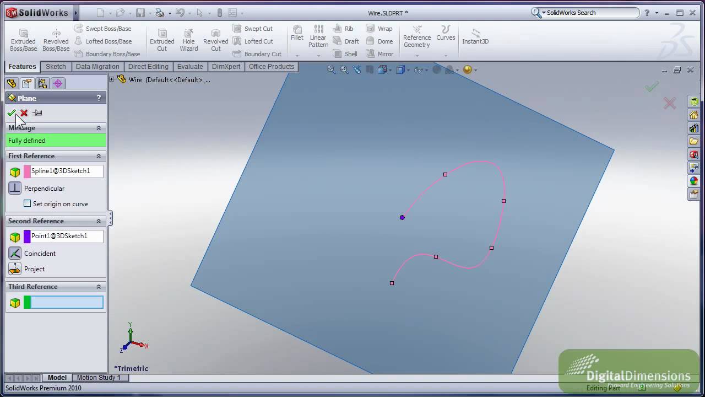The height and width of the screenshot is (397, 705).
Task: Collapse the Third Reference section
Action: point(99,287)
